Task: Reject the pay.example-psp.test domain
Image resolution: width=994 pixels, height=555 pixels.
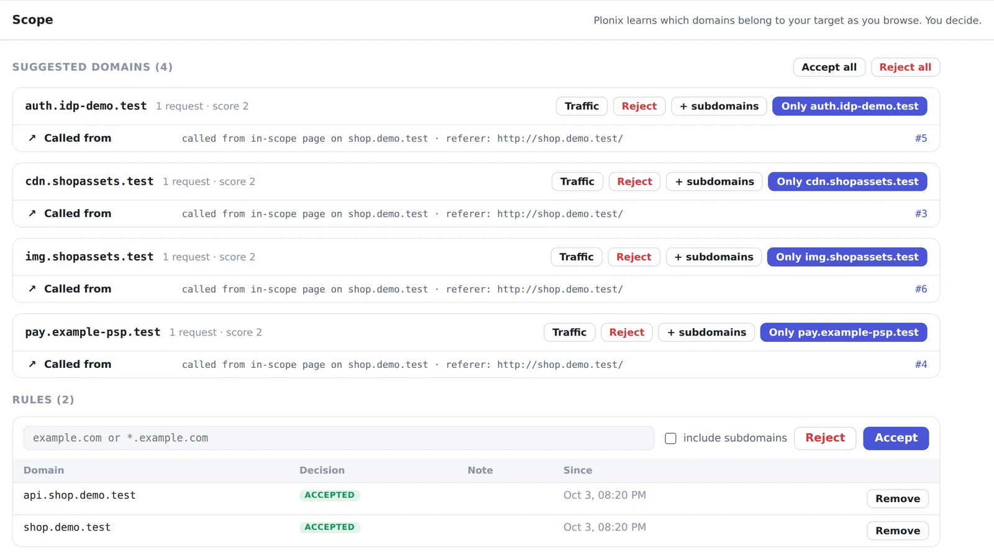Action: click(627, 333)
